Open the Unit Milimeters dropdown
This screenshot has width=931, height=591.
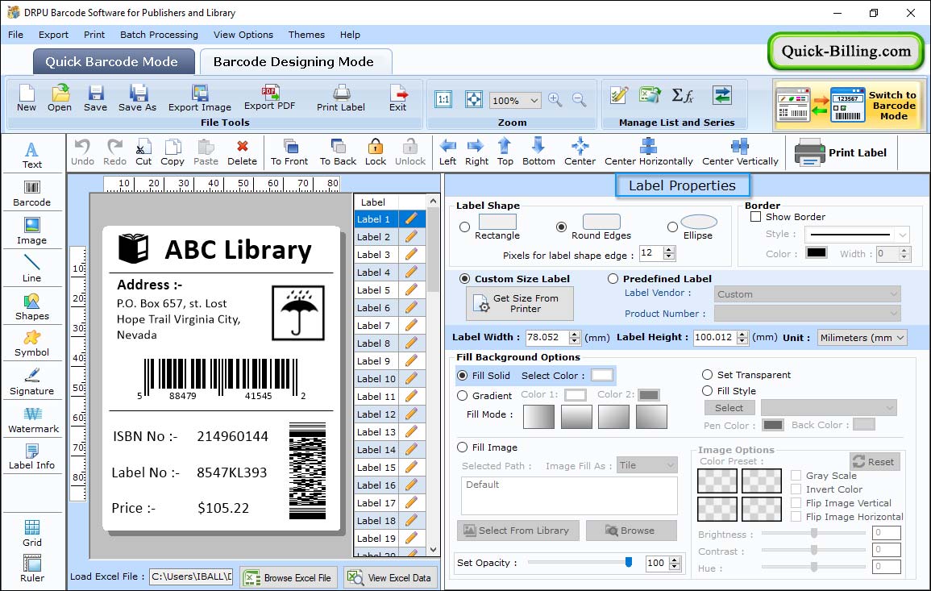[862, 337]
